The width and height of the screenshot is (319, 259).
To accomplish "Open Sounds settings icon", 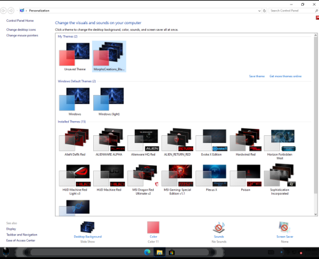I will point(219,227).
